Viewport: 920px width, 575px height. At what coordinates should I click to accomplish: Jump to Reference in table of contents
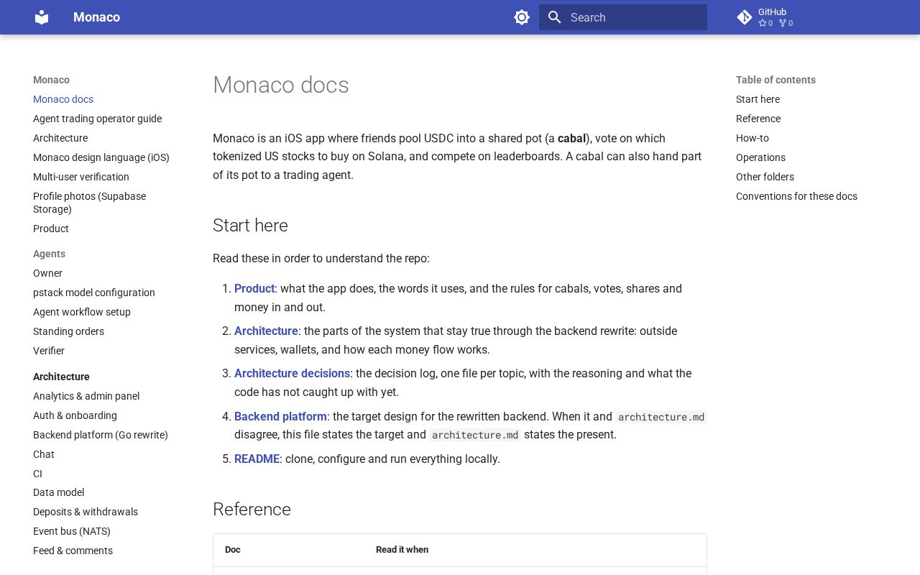pos(758,119)
